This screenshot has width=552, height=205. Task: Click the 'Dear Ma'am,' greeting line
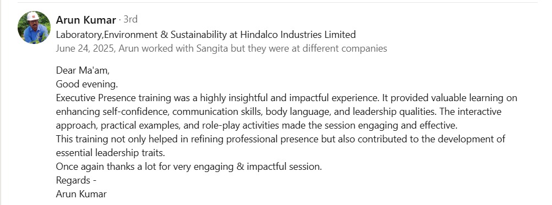[x=83, y=70]
